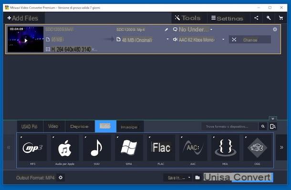Viewport: 291px width, 190px height.
Task: Expand the AAC audio track dropdown
Action: coord(223,39)
